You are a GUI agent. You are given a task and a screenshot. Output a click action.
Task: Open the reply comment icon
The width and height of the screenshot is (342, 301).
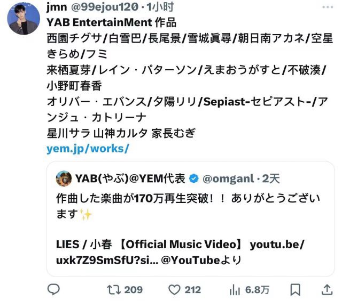point(53,289)
